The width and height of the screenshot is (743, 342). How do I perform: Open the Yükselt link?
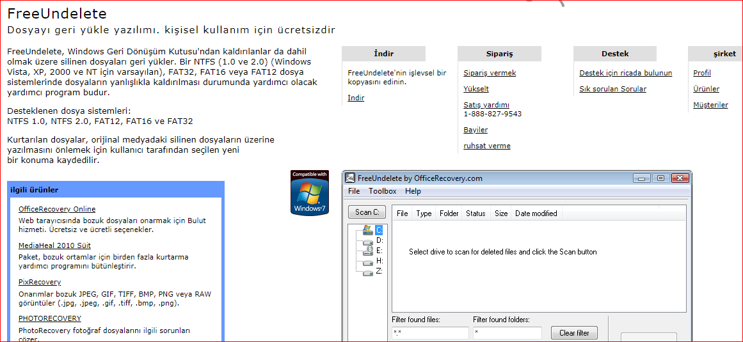(x=476, y=89)
